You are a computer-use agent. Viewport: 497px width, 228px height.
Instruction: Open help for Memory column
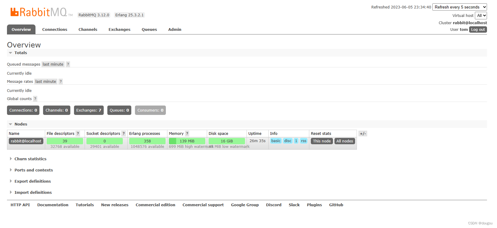coord(187,134)
